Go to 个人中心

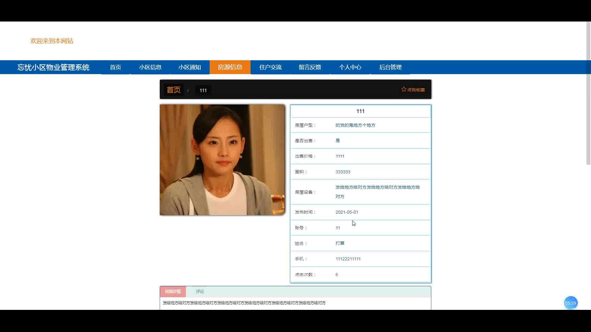tap(350, 67)
